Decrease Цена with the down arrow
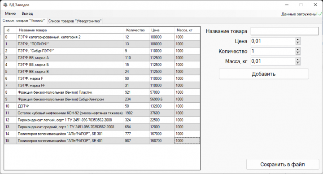Image resolution: width=323 pixels, height=174 pixels. pyautogui.click(x=298, y=43)
